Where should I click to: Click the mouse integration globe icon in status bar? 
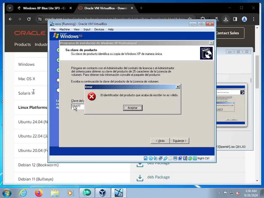coord(190,158)
